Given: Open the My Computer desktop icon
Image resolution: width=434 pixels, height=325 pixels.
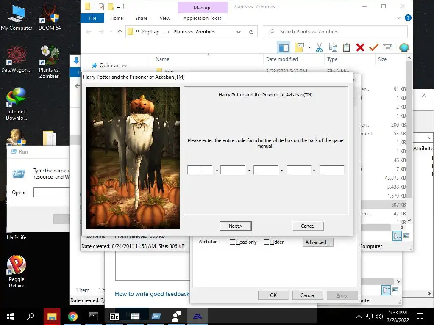Looking at the screenshot, I should [17, 18].
